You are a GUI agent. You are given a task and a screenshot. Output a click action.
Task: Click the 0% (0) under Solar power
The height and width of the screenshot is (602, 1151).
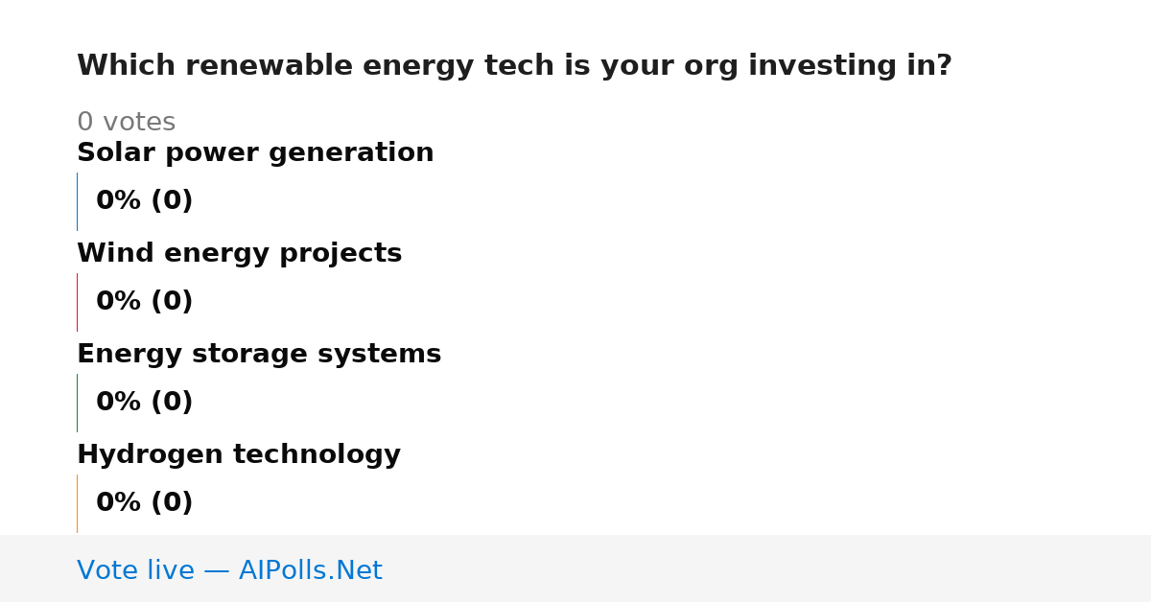tap(145, 201)
